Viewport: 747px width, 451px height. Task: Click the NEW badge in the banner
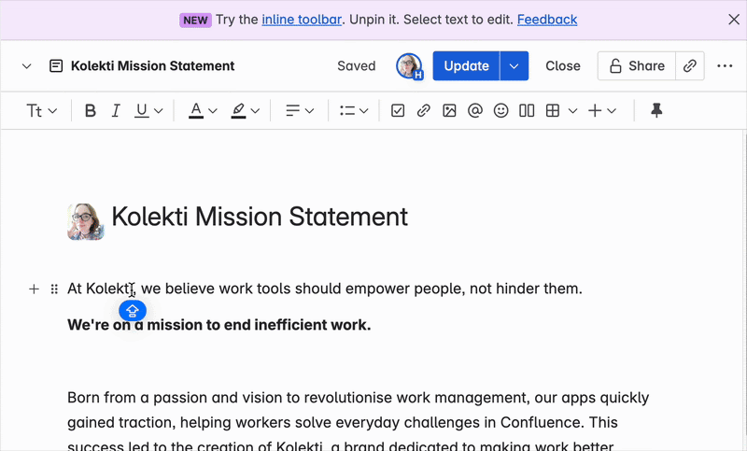point(195,20)
